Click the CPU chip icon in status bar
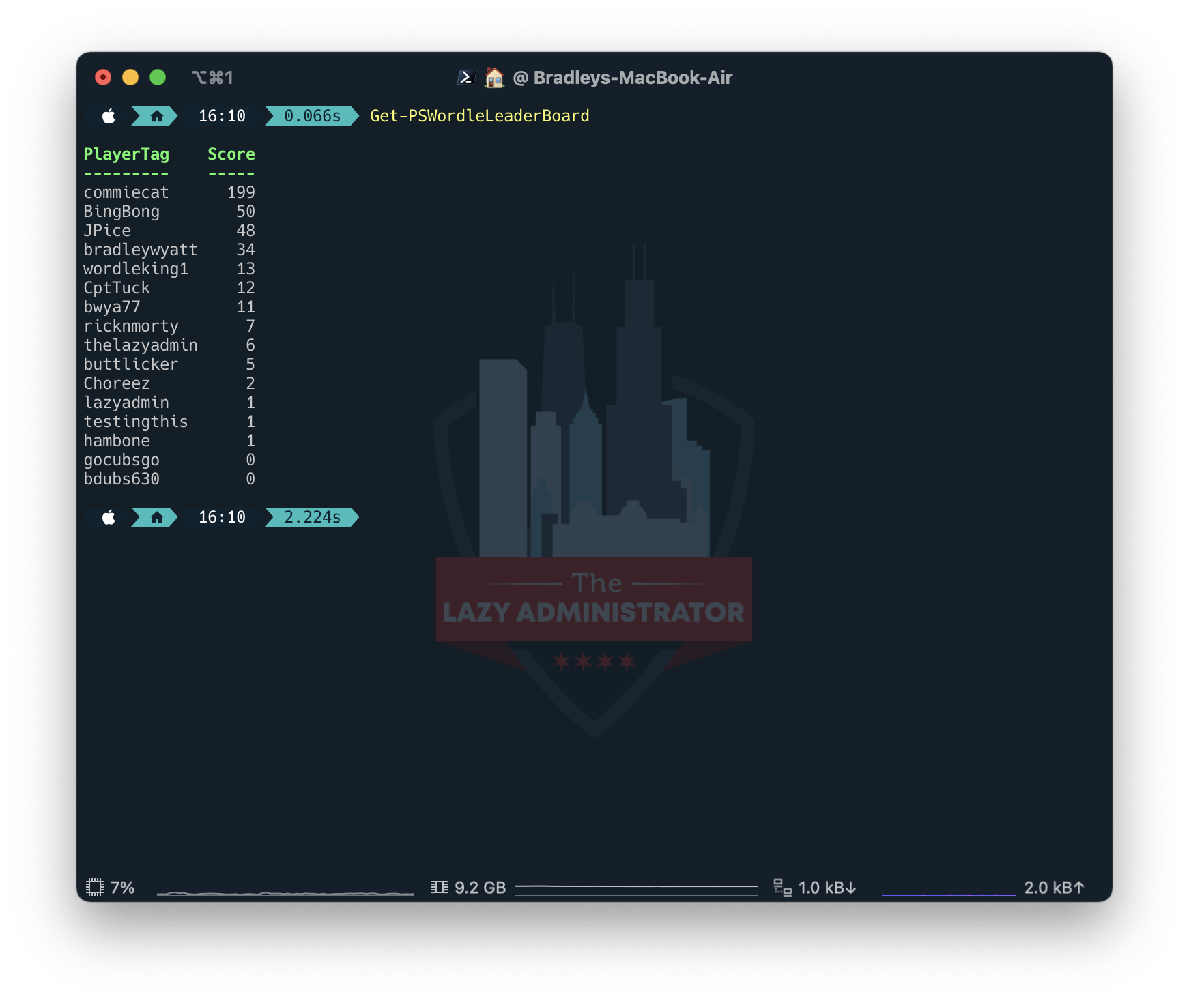 click(x=95, y=887)
